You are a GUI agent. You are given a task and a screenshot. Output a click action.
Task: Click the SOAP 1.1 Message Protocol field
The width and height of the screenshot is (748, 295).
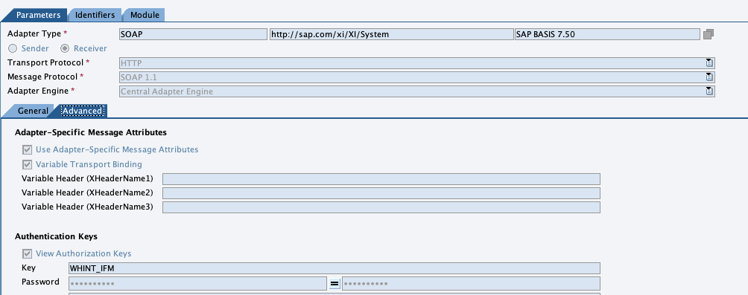click(416, 77)
